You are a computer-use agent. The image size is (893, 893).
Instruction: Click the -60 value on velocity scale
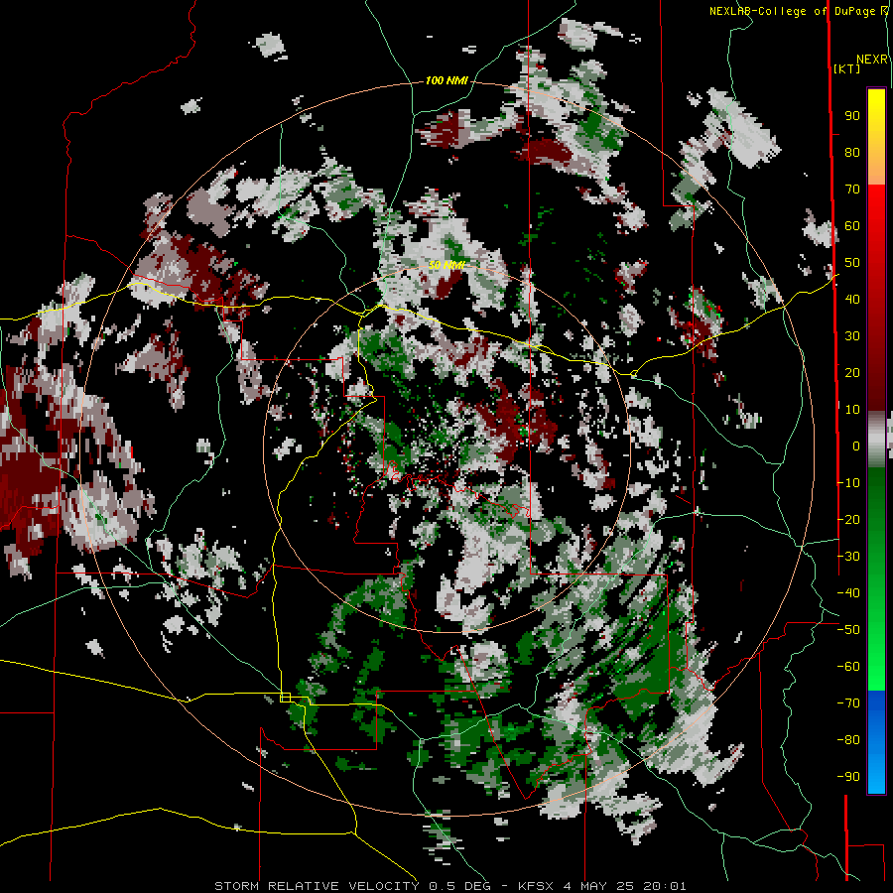(x=848, y=667)
